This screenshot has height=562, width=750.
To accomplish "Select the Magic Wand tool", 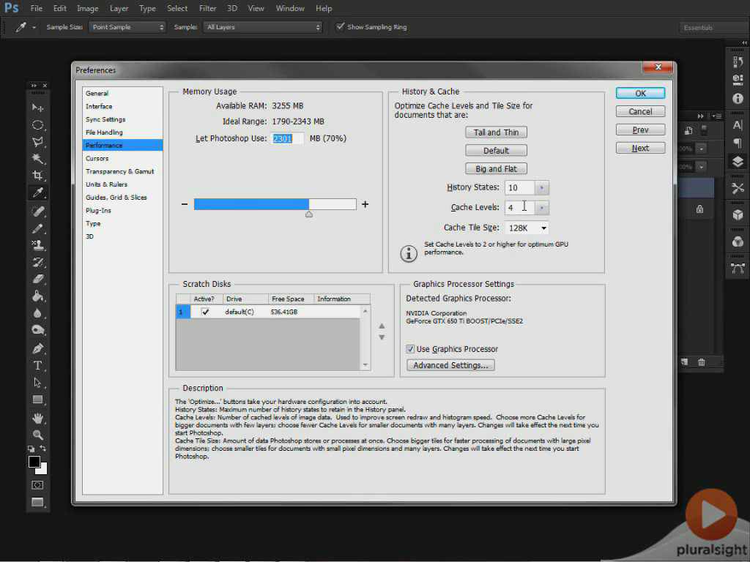I will 37,158.
